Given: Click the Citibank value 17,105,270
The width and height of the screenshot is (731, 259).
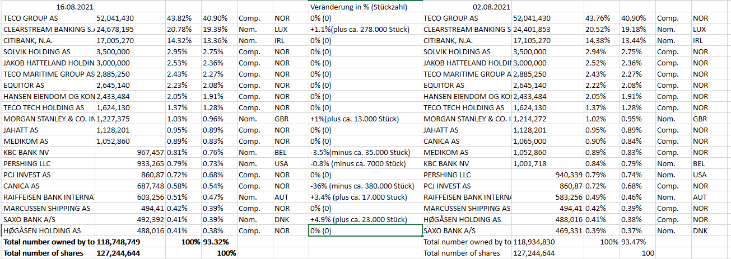Looking at the screenshot, I should 532,41.
